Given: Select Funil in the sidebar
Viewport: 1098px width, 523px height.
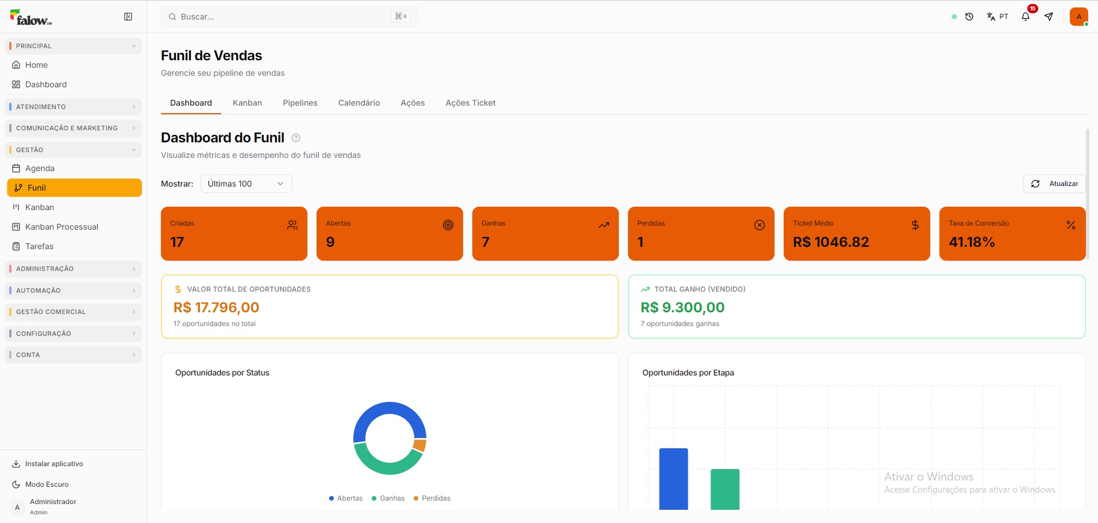Looking at the screenshot, I should 74,188.
